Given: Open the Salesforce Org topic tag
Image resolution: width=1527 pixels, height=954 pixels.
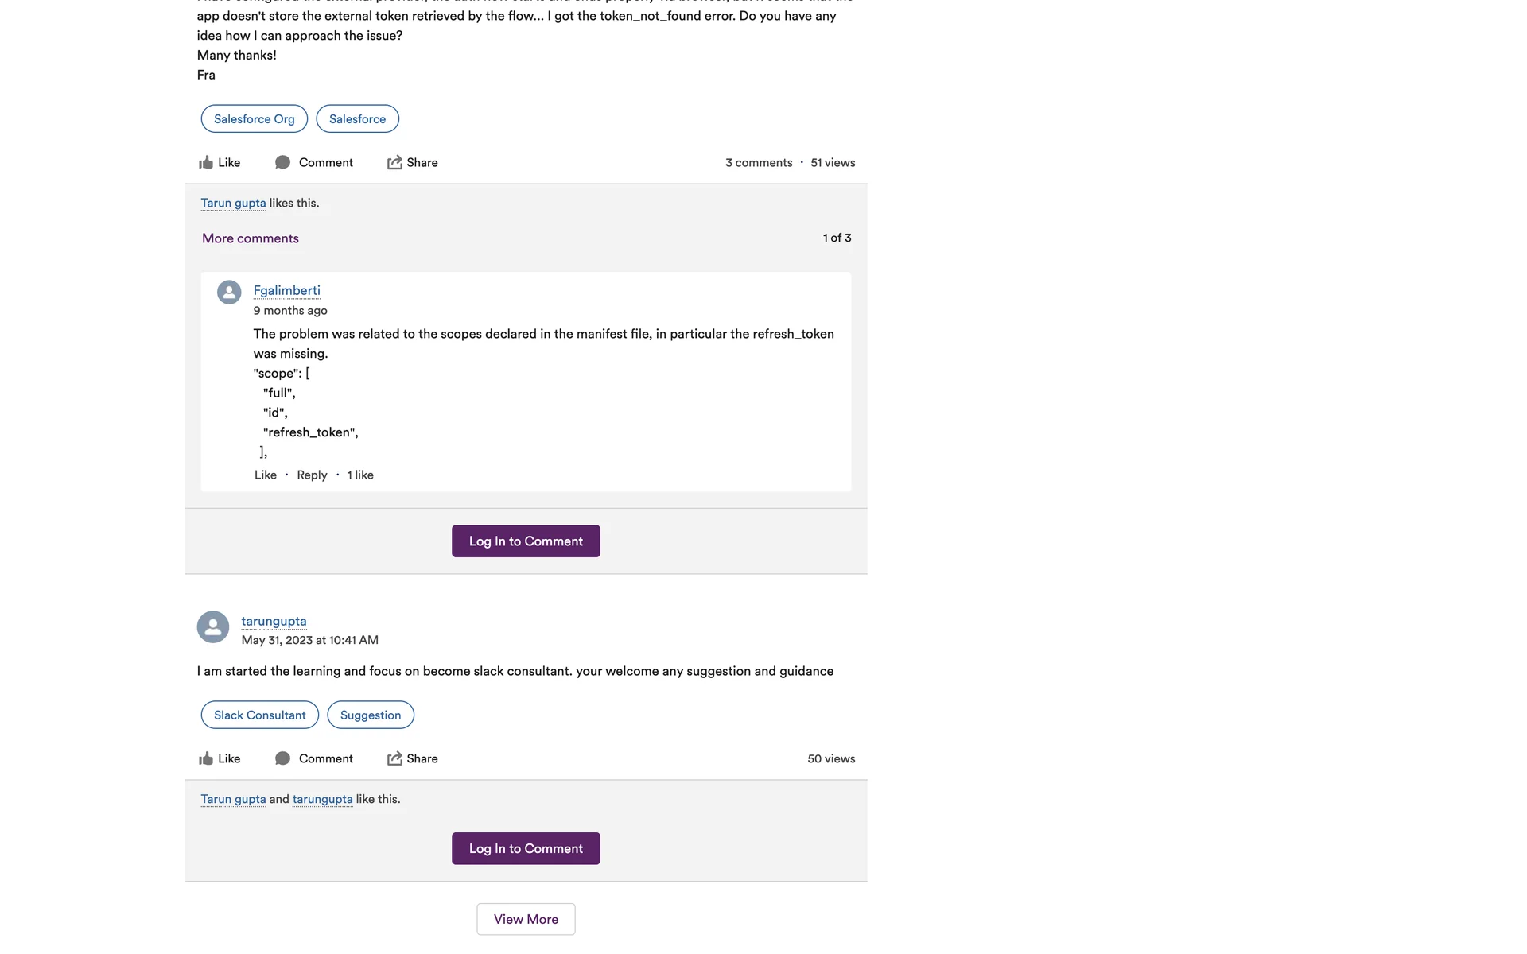Looking at the screenshot, I should [254, 118].
